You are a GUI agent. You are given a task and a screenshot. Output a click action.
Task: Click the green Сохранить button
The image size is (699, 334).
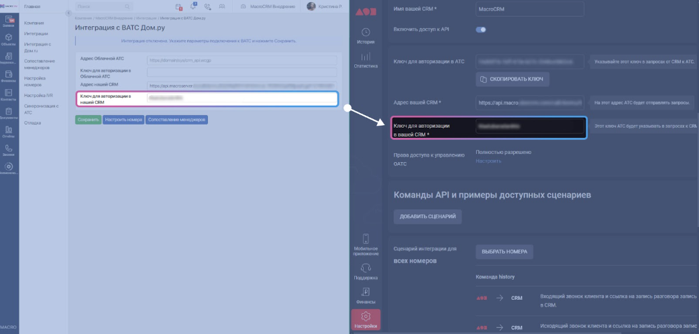tap(89, 120)
